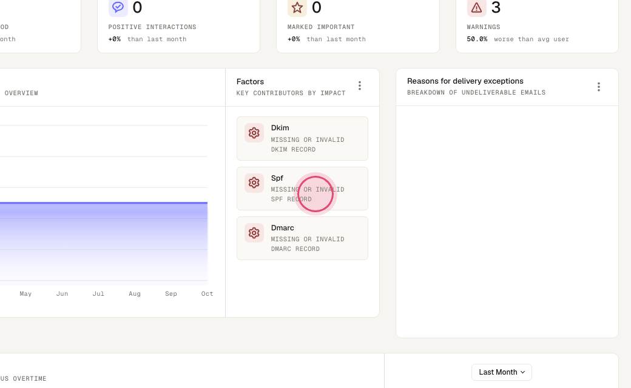
Task: Click the Spf gear icon
Action: (x=254, y=183)
